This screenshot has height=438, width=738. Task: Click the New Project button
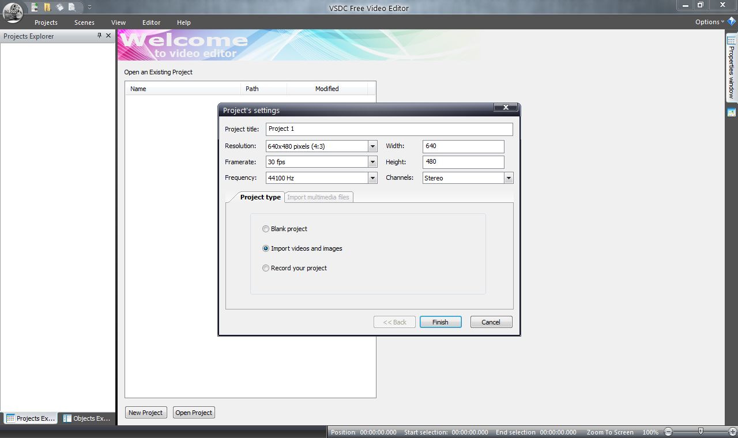pyautogui.click(x=146, y=413)
